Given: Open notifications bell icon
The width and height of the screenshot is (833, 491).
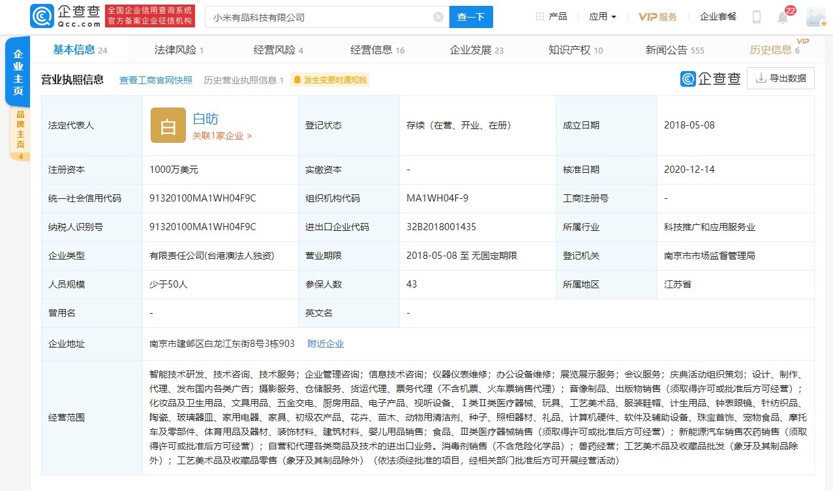Looking at the screenshot, I should [x=783, y=17].
